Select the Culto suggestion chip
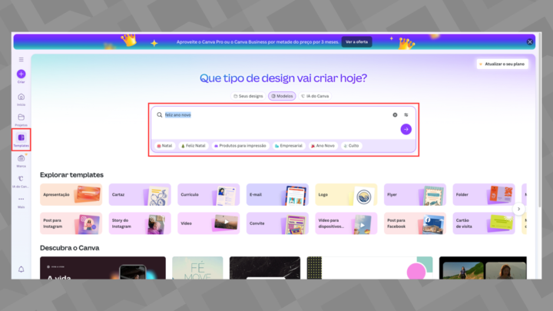The width and height of the screenshot is (553, 311). tap(351, 146)
